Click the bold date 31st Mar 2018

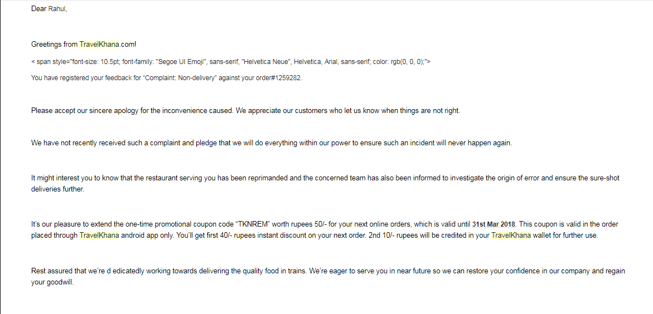coord(494,224)
